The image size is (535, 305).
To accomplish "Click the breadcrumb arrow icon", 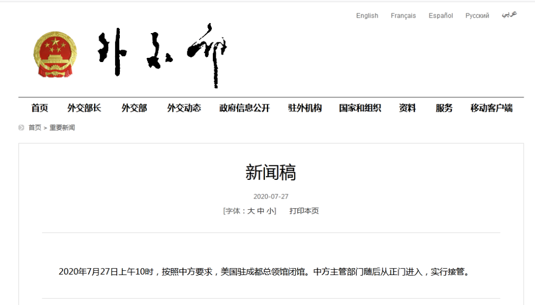I will (21, 127).
